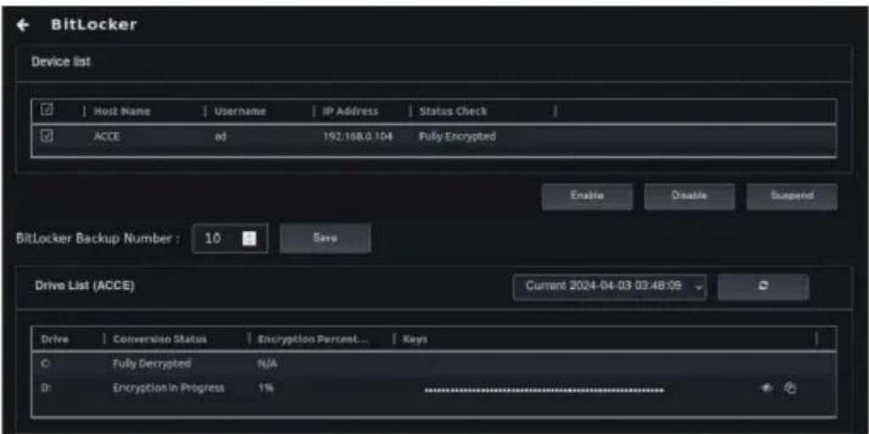Focus the BitLocker Backup Number field
Screen dimensions: 869x434
[230, 238]
